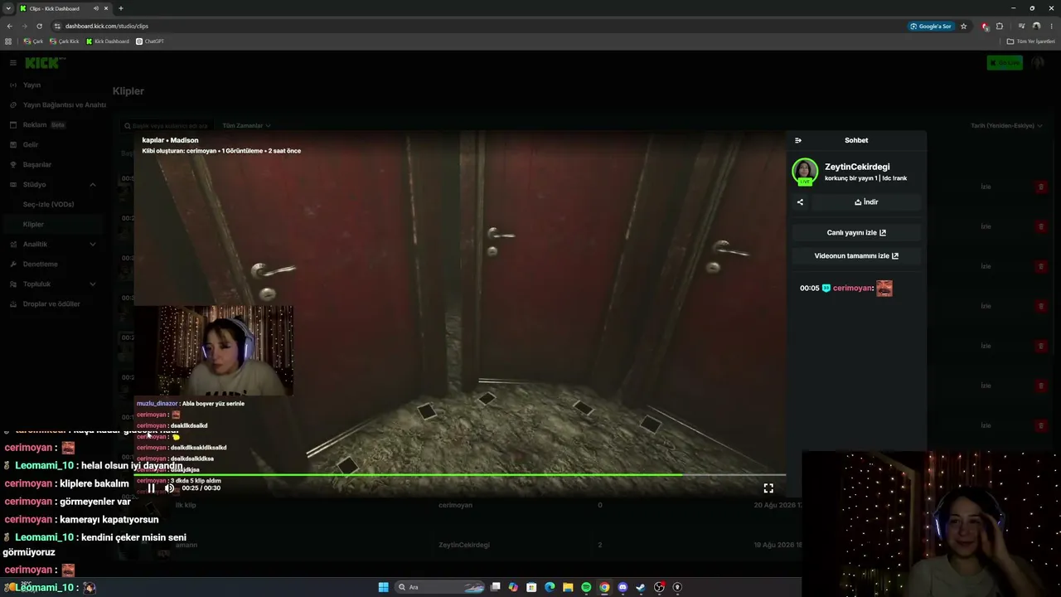Open site information icon in address bar
The height and width of the screenshot is (597, 1061).
(57, 27)
